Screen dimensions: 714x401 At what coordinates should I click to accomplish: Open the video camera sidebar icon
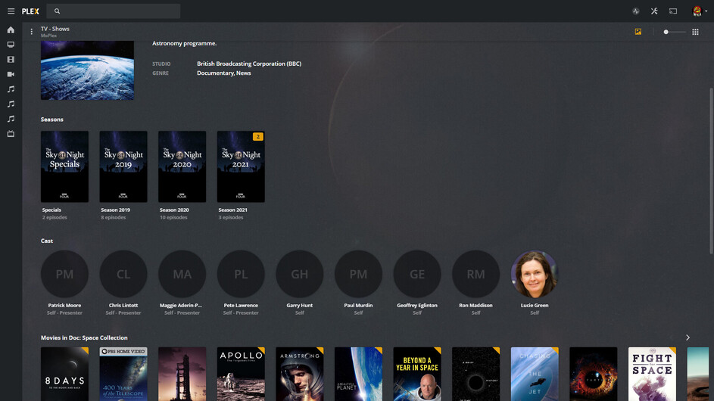tap(11, 74)
